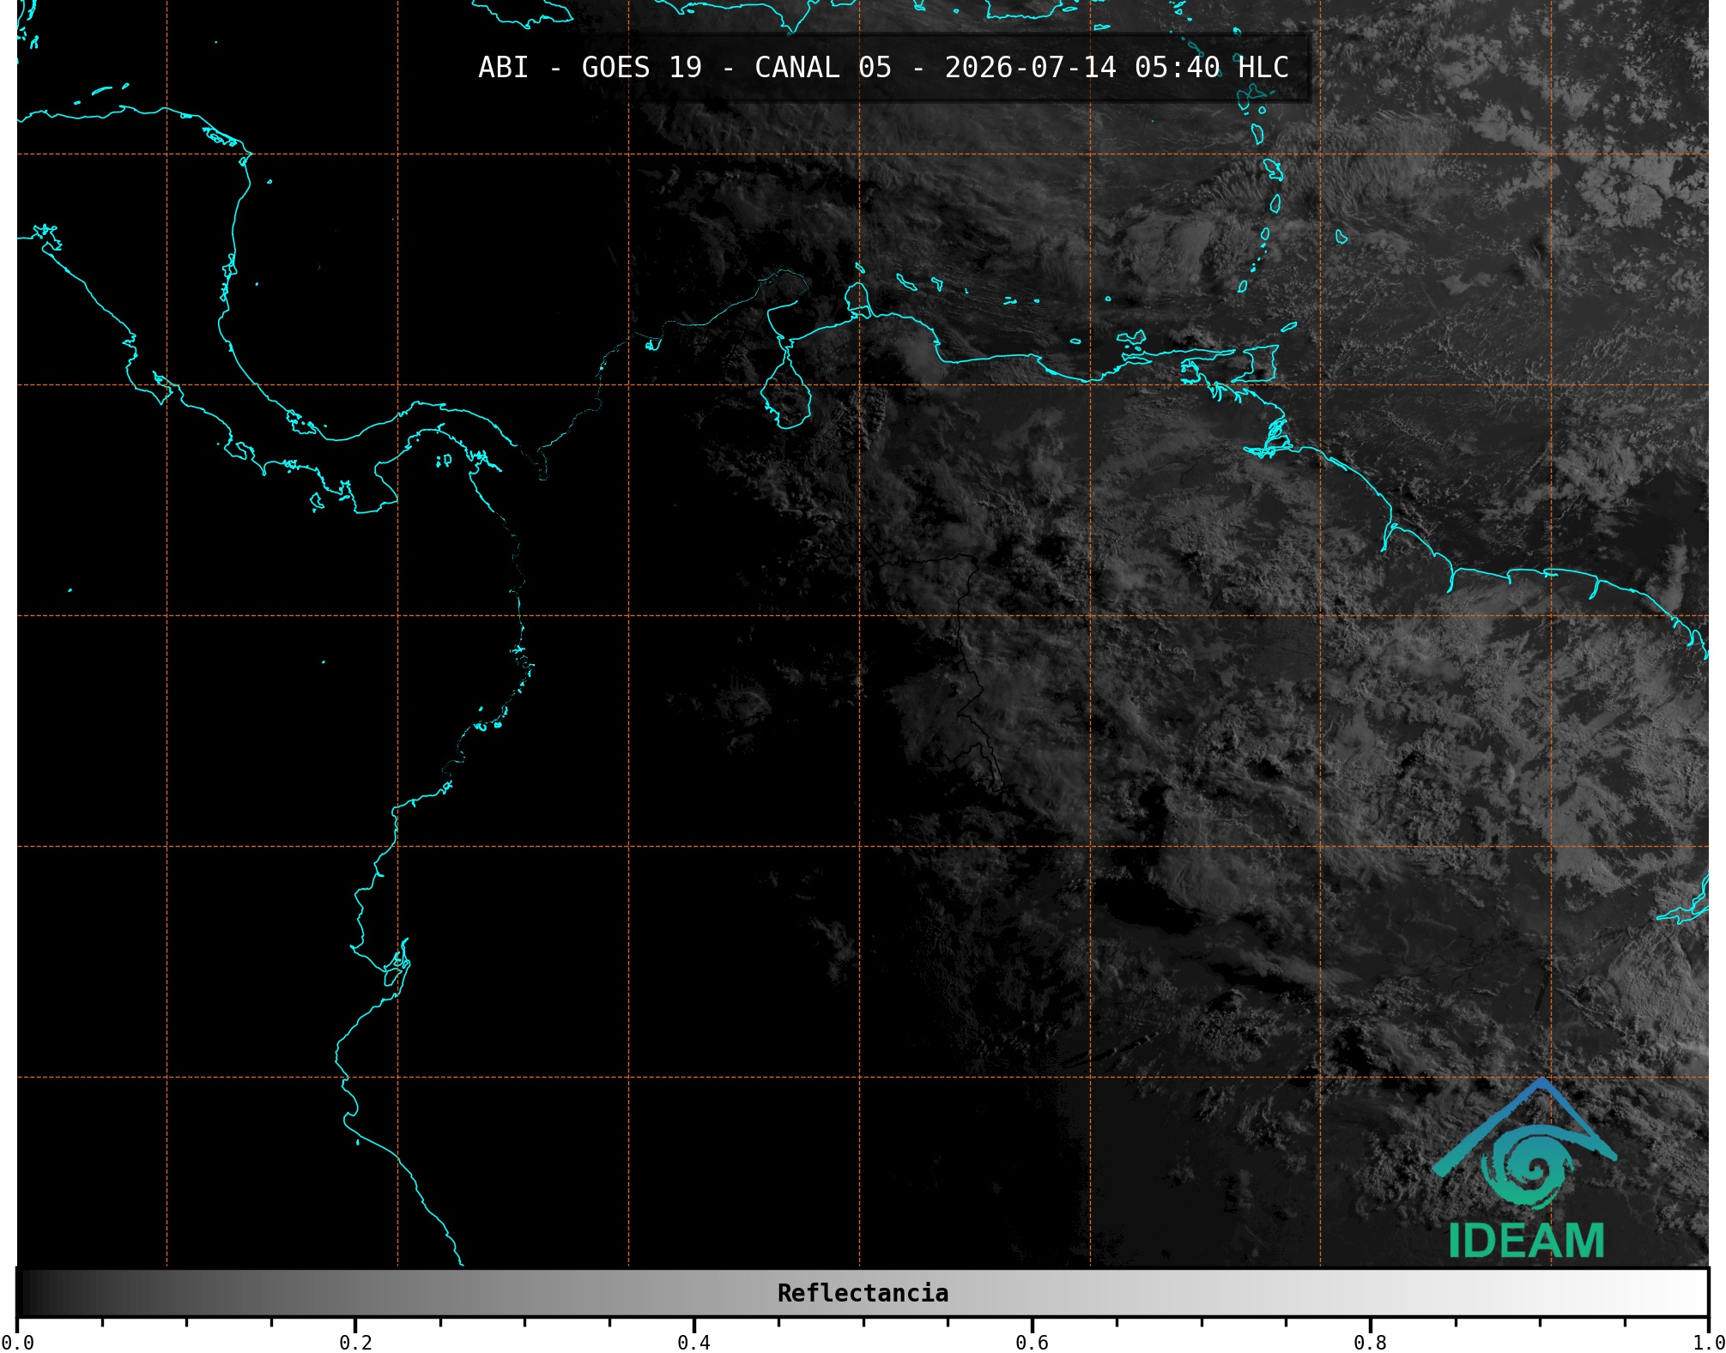Viewport: 1726px width, 1353px height.
Task: Click the colorbar tick label 0.2
Action: coord(355,1343)
